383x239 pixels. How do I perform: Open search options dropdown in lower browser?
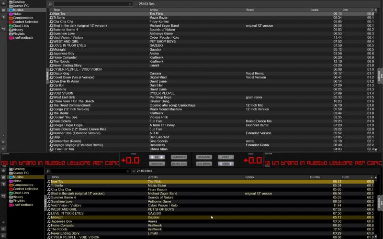[134, 171]
